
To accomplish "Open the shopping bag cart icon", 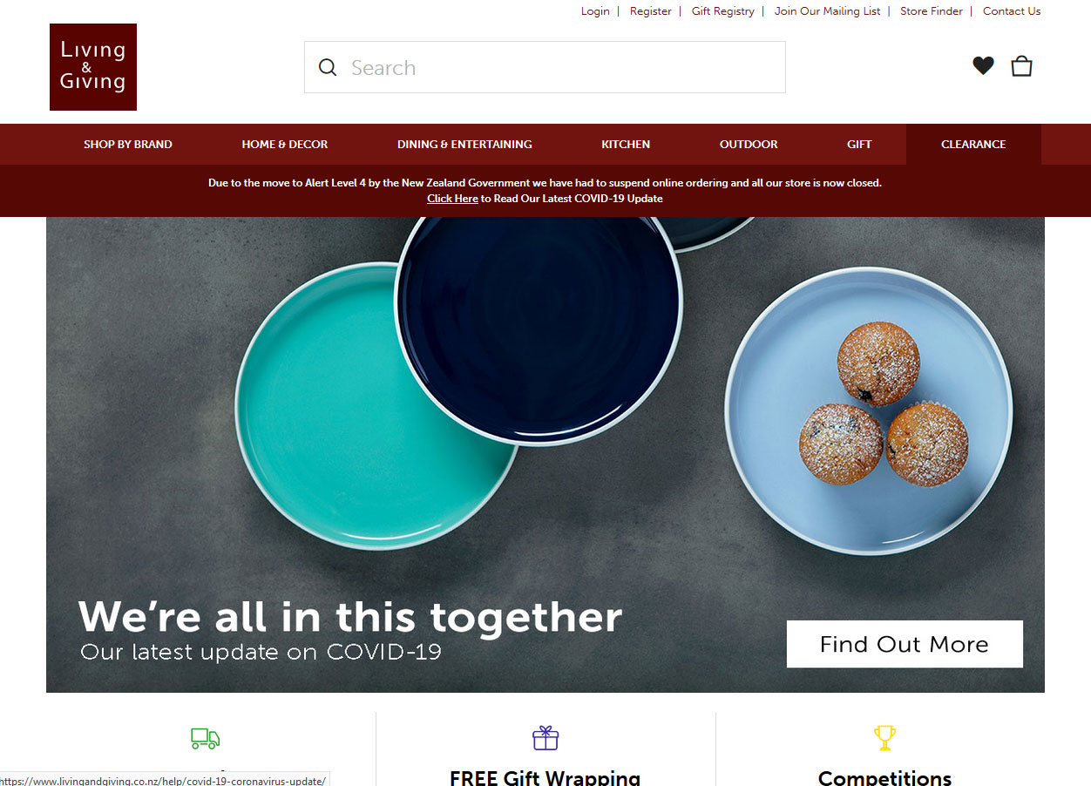I will (x=1021, y=65).
